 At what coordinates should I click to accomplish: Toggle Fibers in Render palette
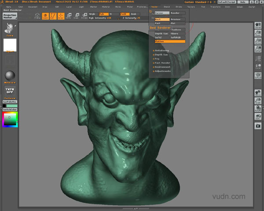178,33
